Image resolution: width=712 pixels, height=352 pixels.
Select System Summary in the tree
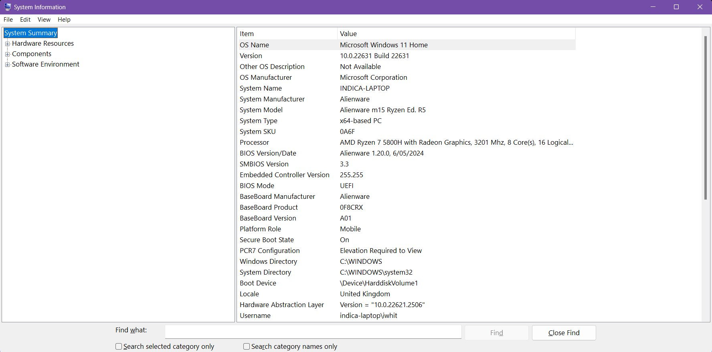pyautogui.click(x=31, y=33)
